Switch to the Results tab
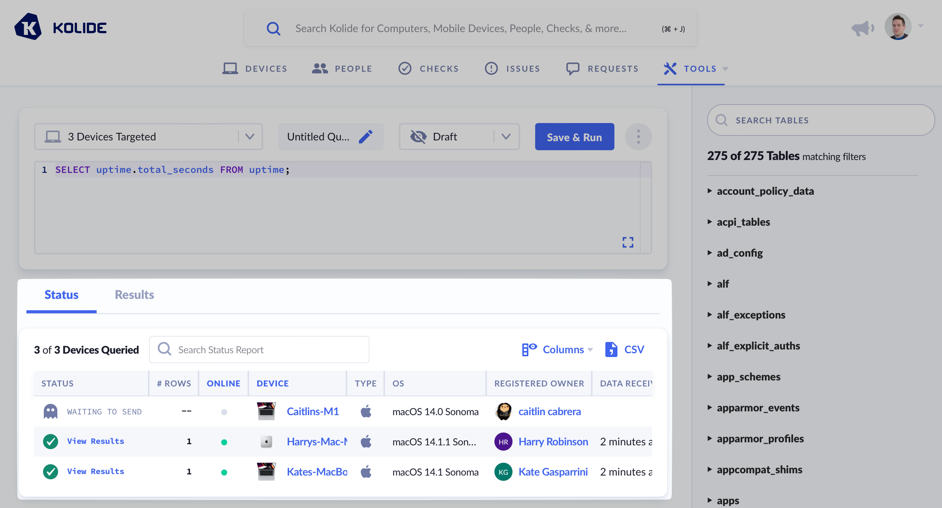The image size is (942, 508). [x=134, y=295]
